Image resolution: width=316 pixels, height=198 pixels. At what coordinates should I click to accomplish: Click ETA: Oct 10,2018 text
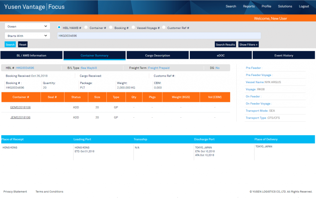[x=205, y=152]
